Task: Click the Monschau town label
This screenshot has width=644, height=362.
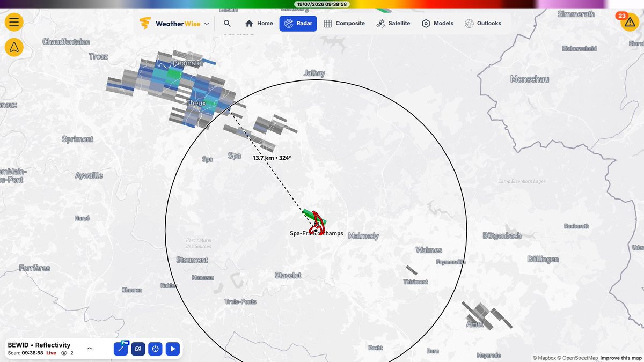Action: (x=530, y=79)
